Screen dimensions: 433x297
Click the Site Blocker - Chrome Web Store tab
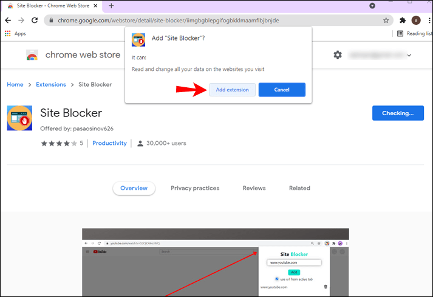click(52, 6)
